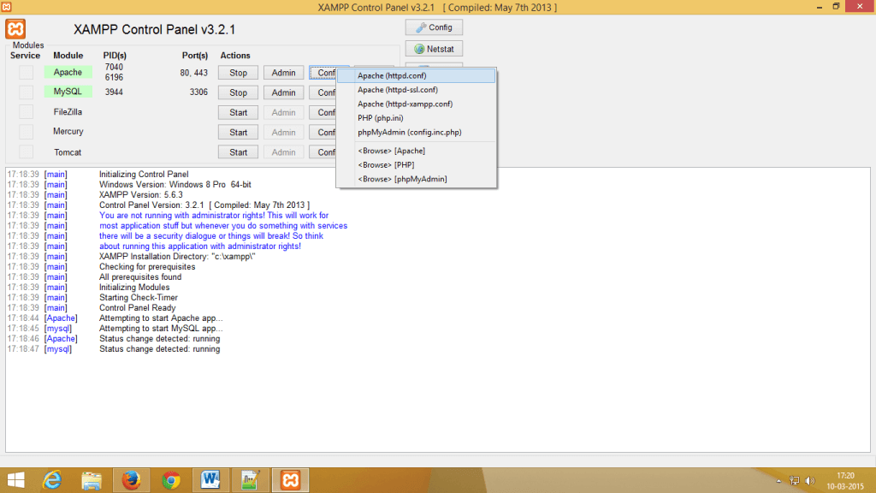876x493 pixels.
Task: Open the MySQL Admin page
Action: (283, 92)
